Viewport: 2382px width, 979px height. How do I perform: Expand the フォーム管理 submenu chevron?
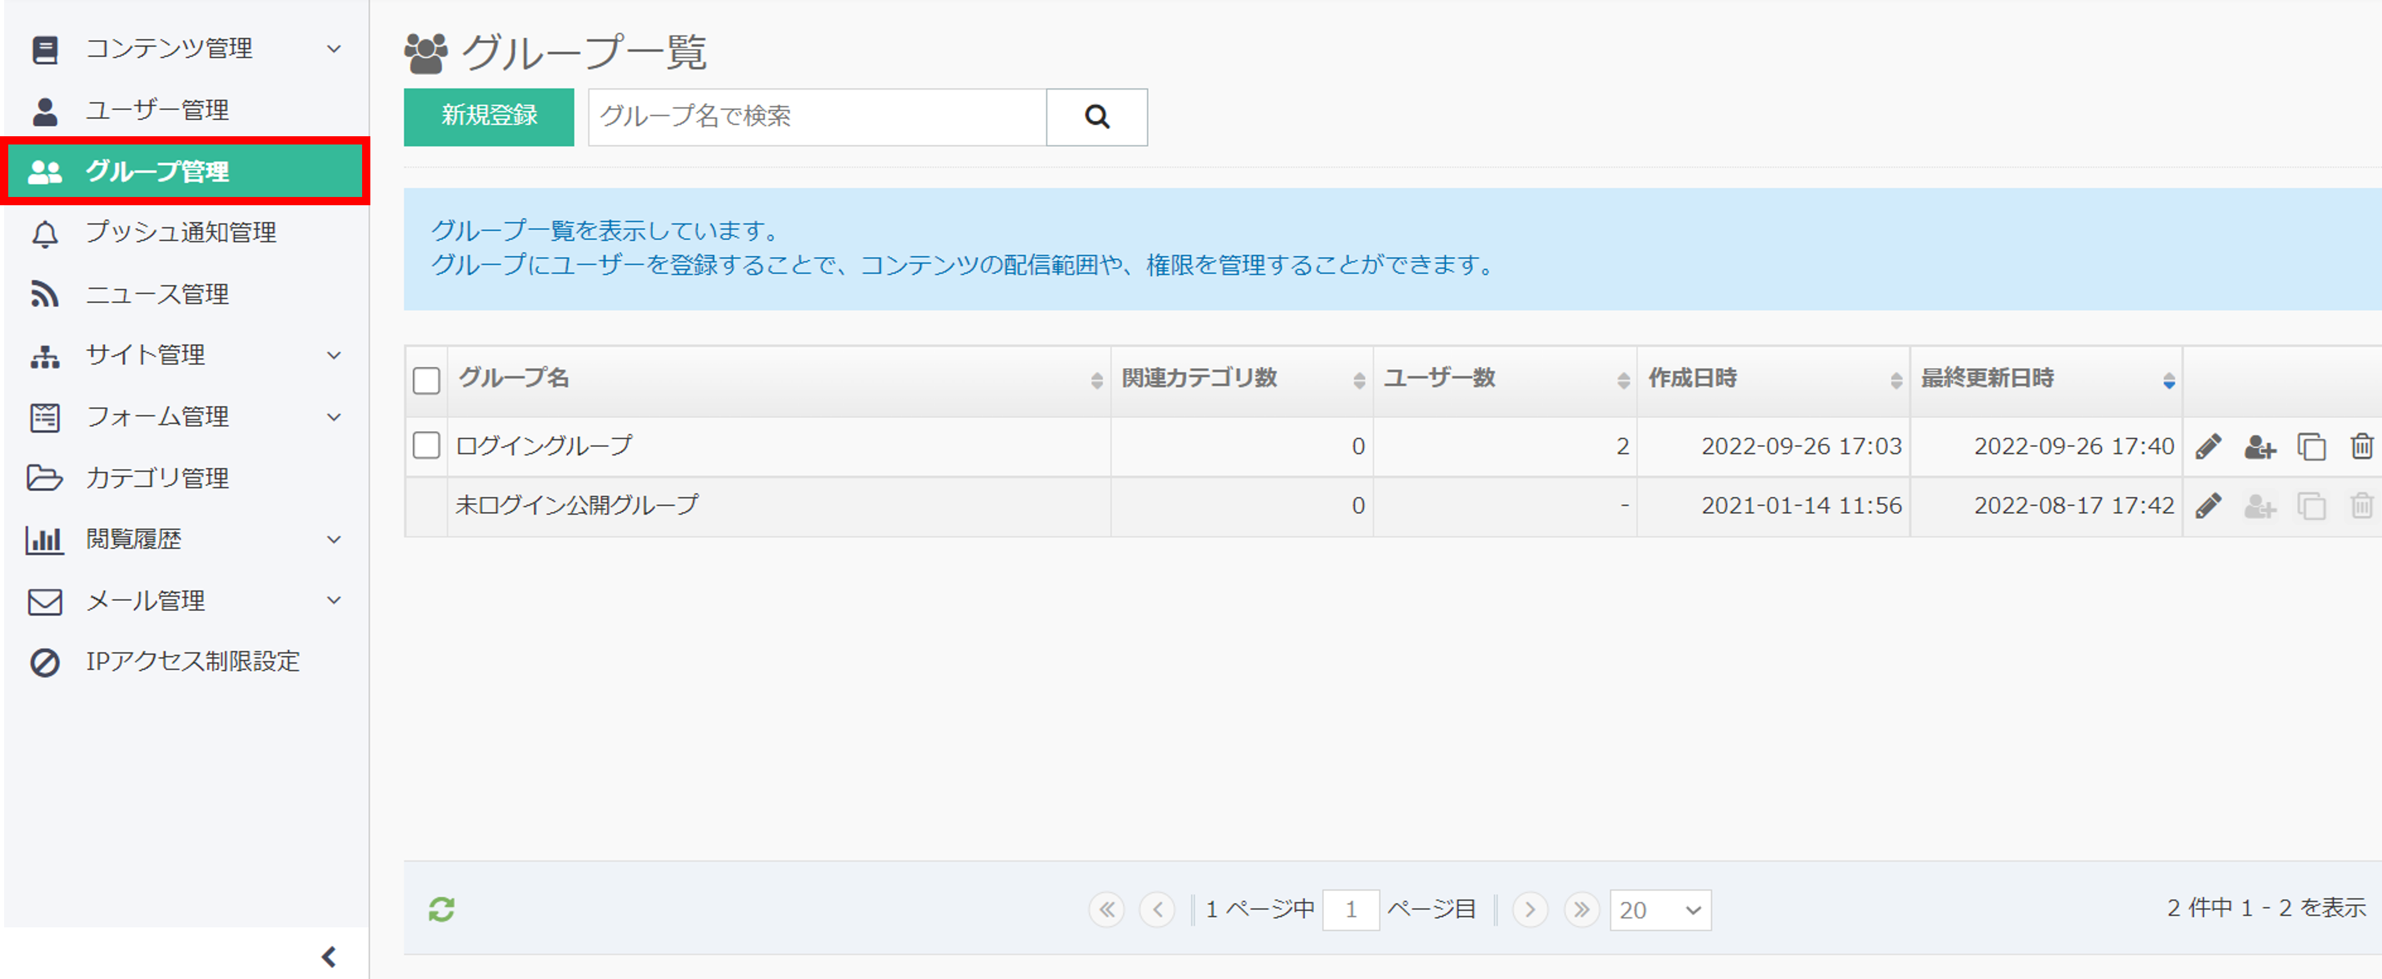(335, 418)
